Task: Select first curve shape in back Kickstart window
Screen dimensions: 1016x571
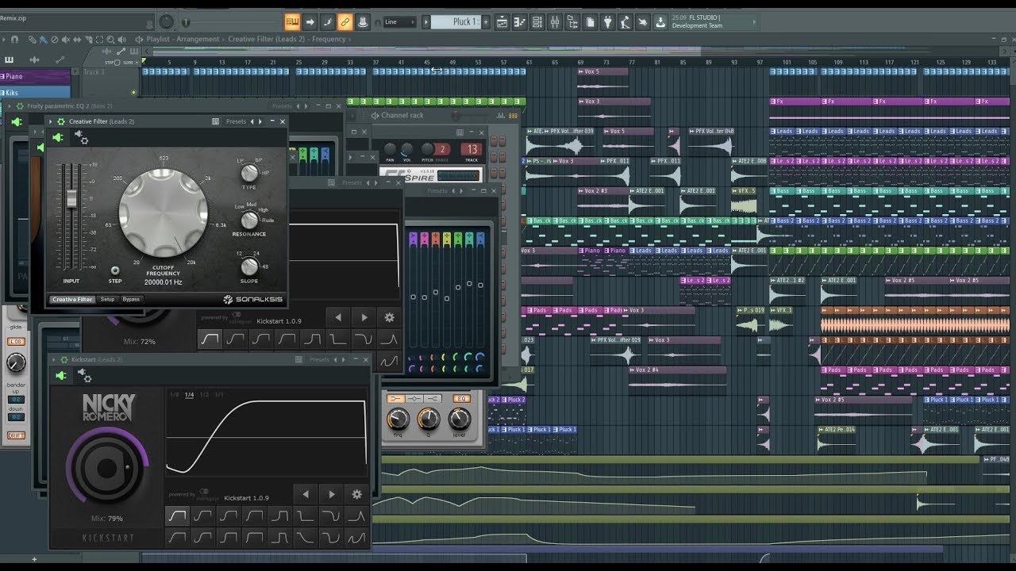Action: coord(210,339)
